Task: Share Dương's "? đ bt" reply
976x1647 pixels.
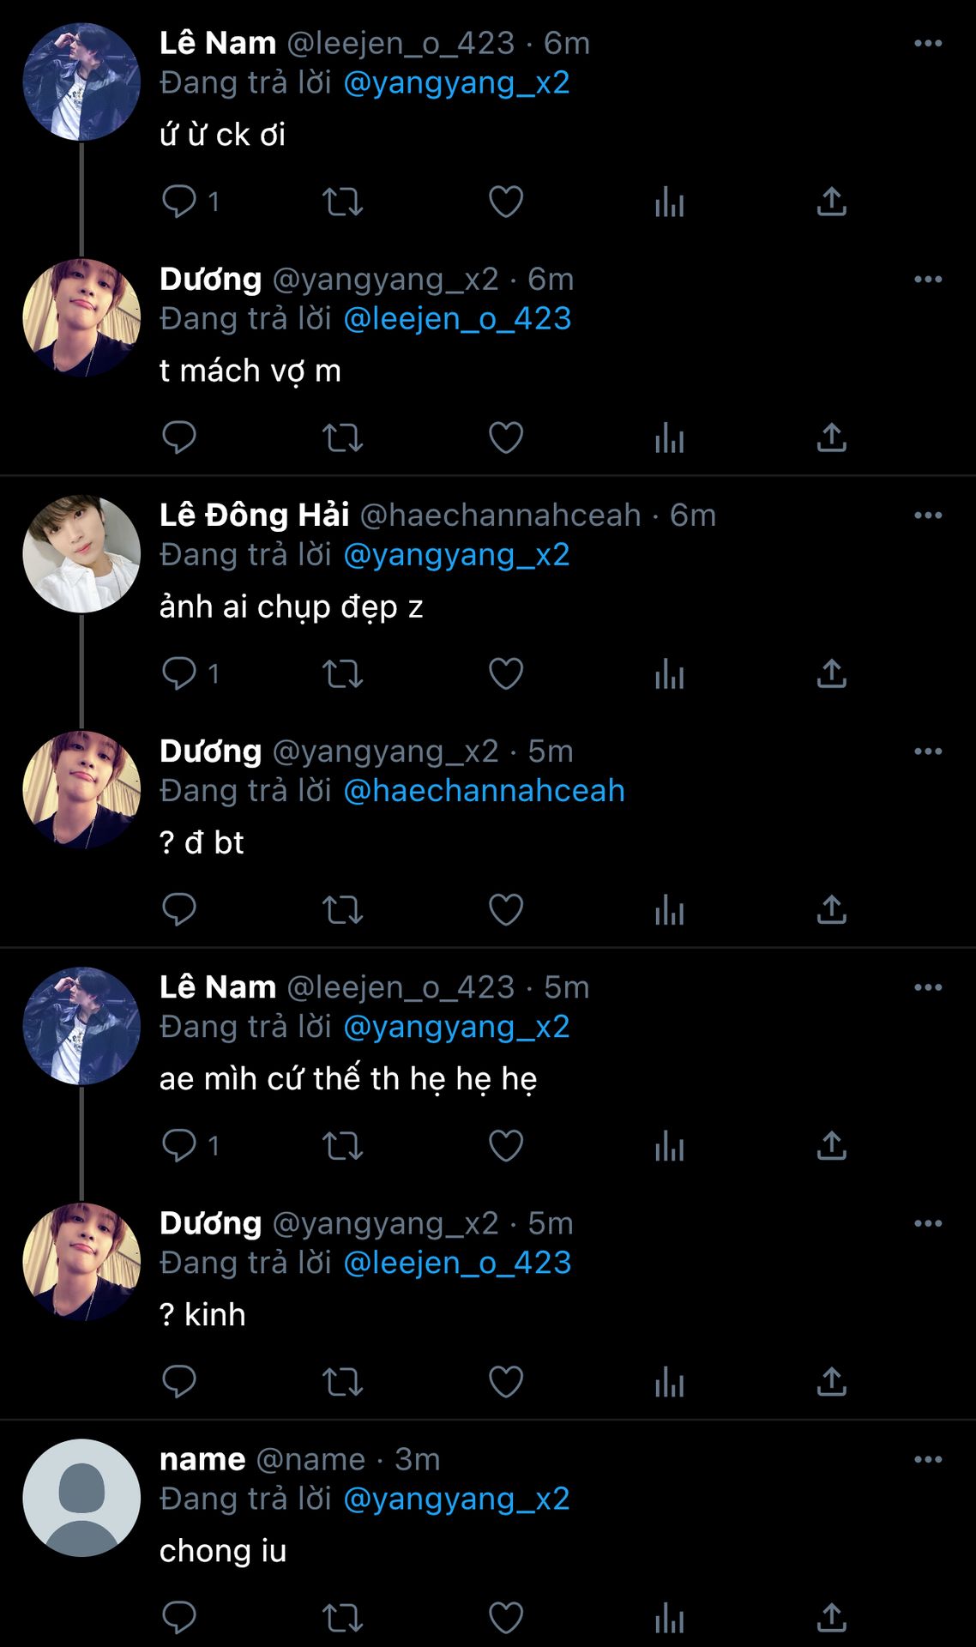Action: pos(831,909)
